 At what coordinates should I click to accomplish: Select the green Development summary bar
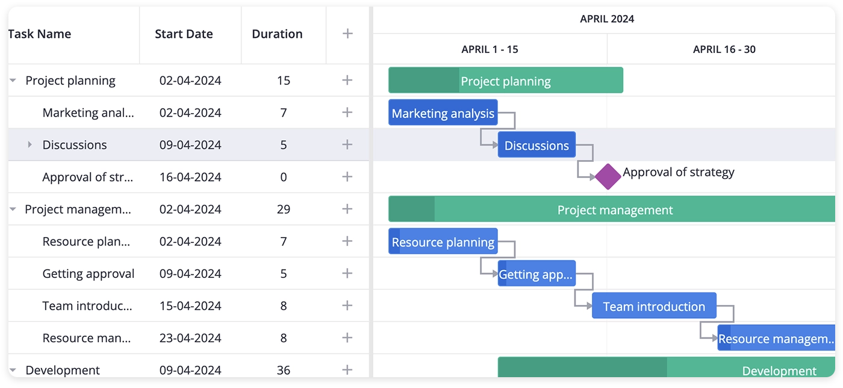[x=667, y=368]
